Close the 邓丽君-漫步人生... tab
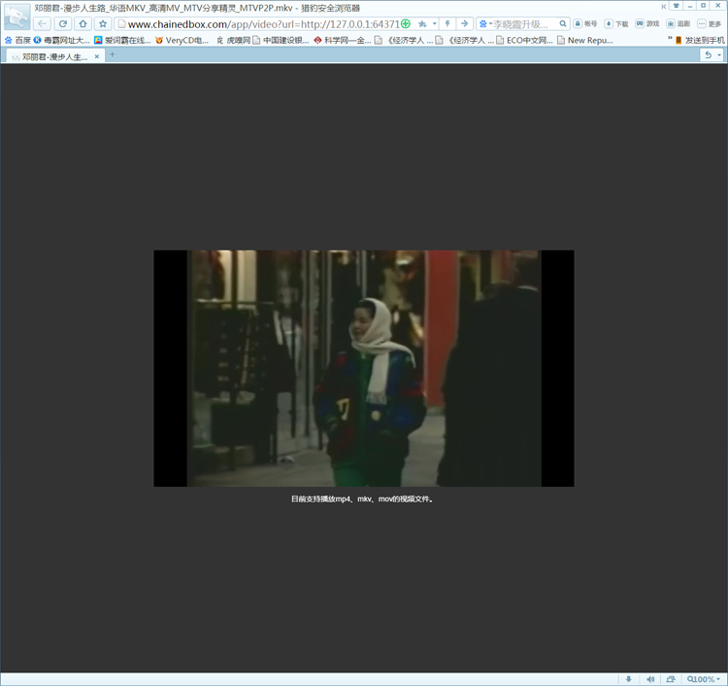The width and height of the screenshot is (728, 686). click(96, 56)
